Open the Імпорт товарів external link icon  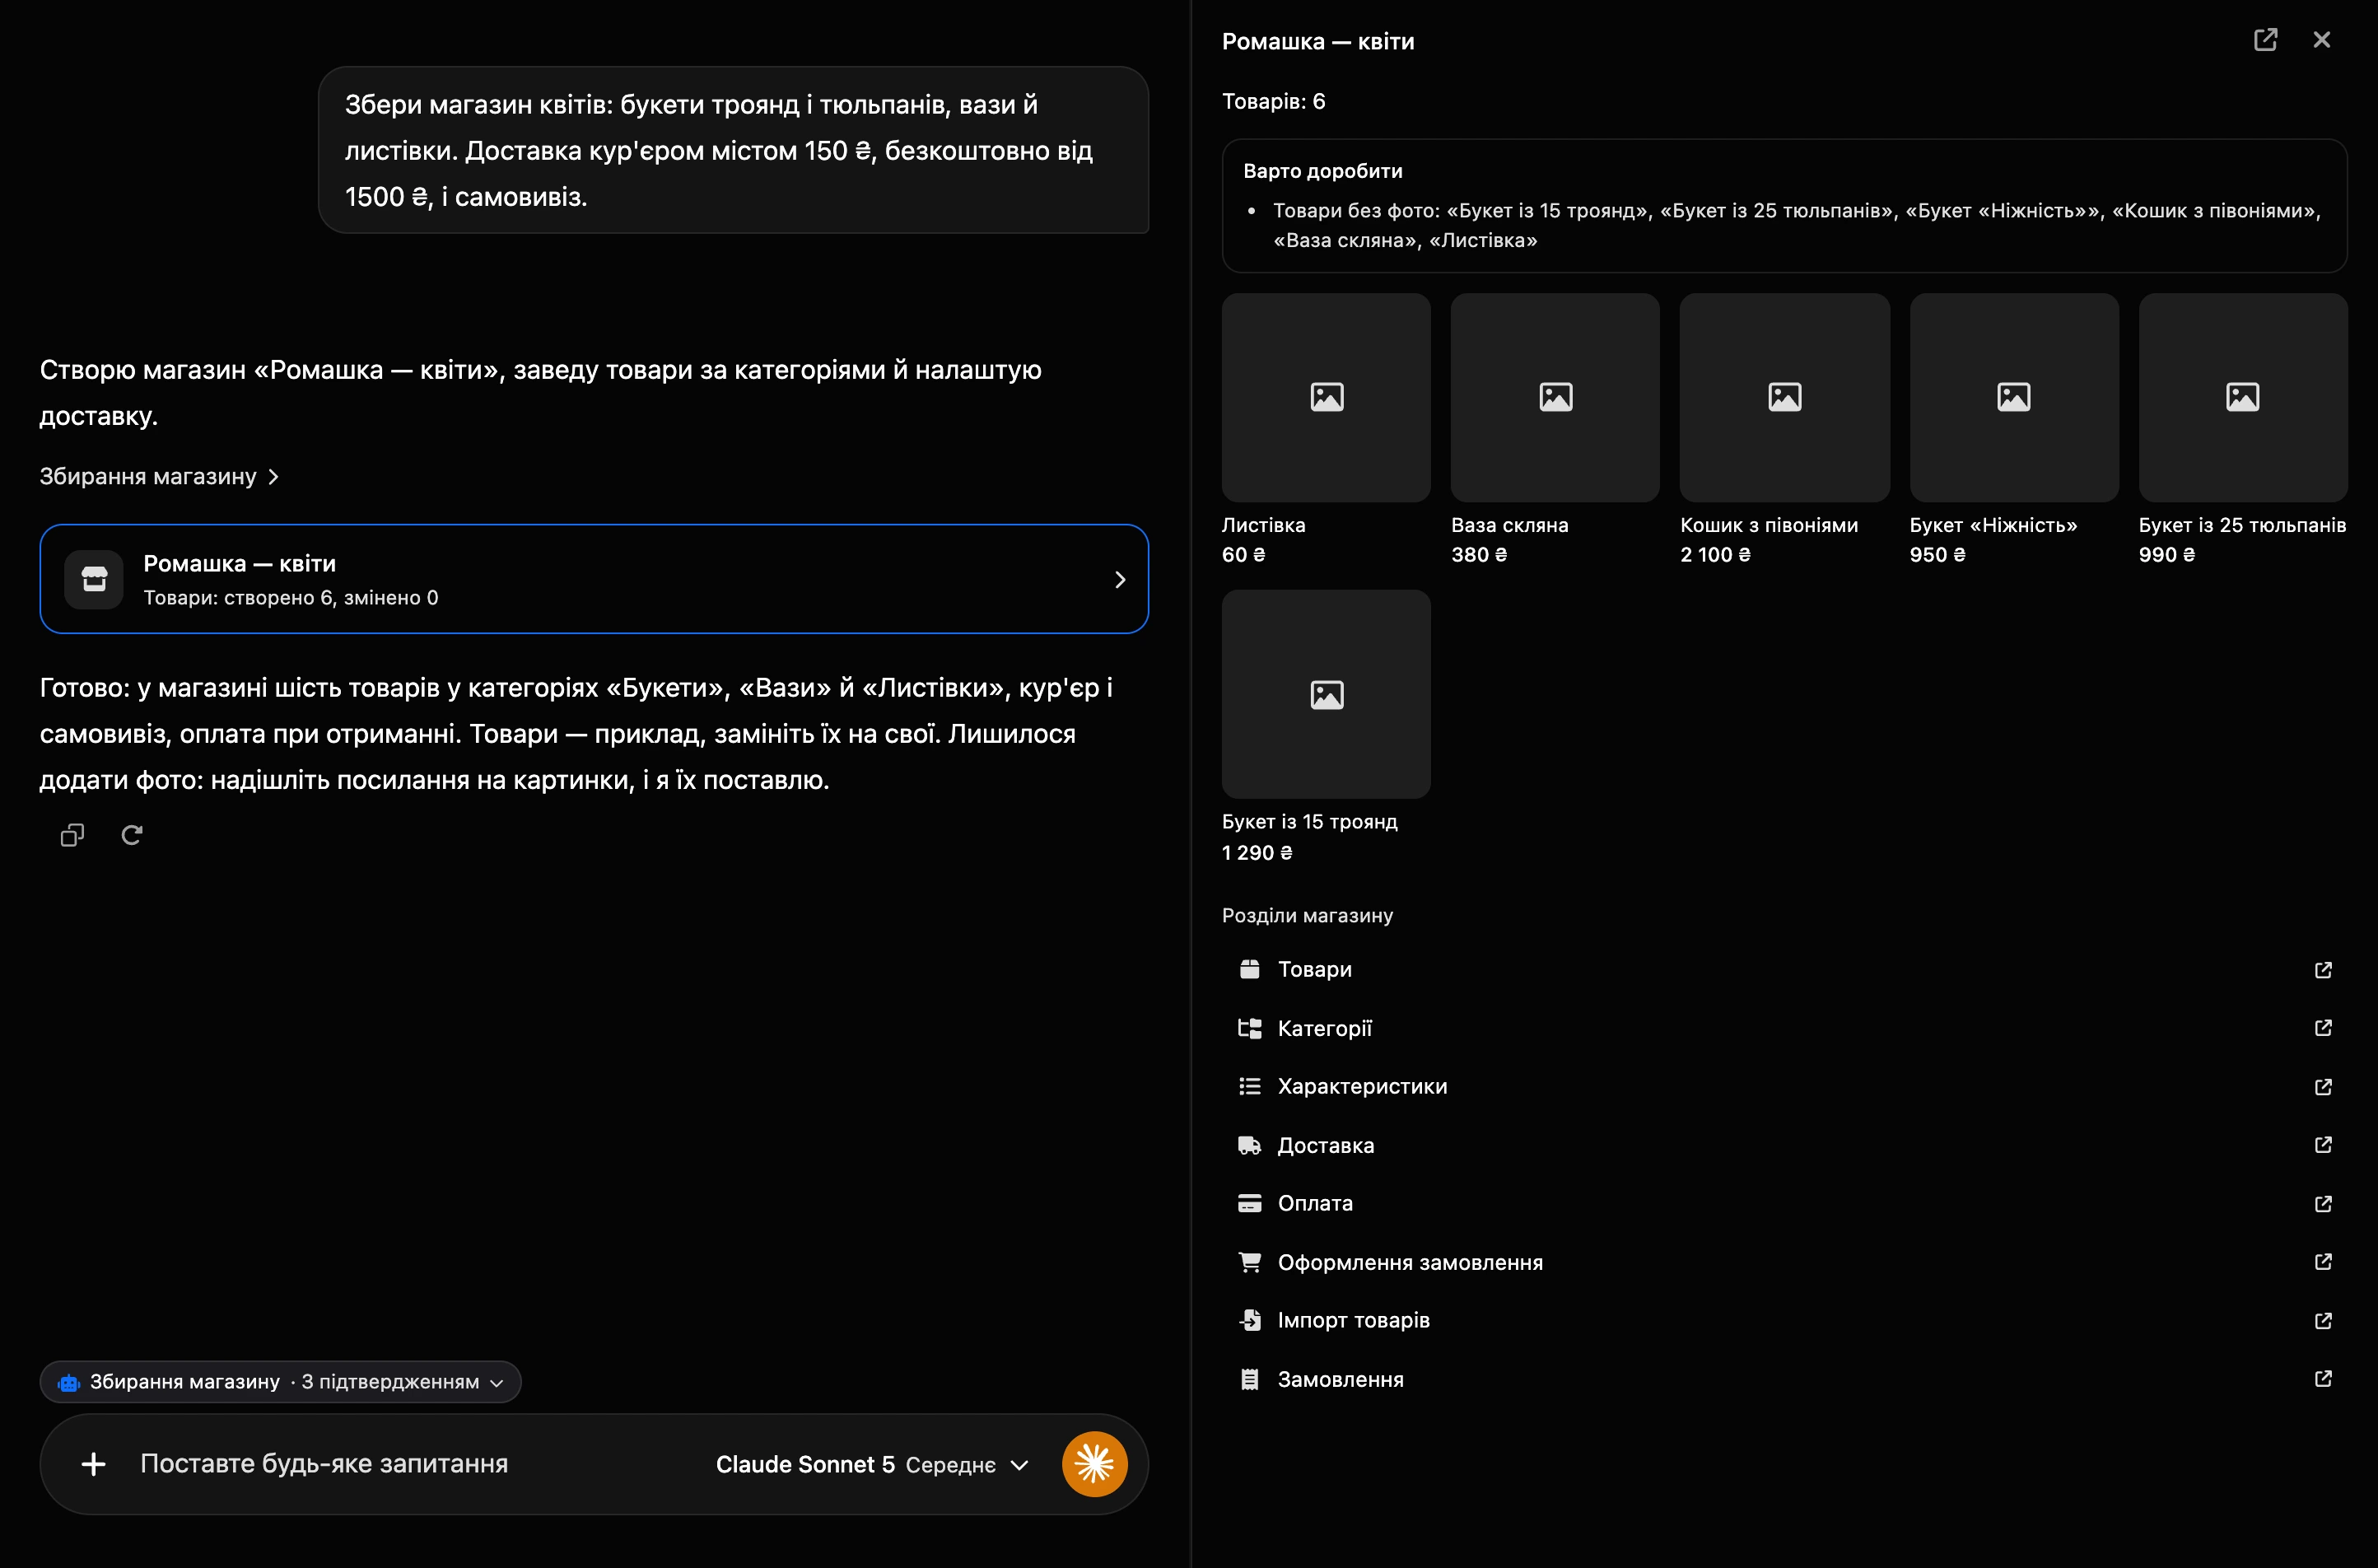coord(2323,1321)
